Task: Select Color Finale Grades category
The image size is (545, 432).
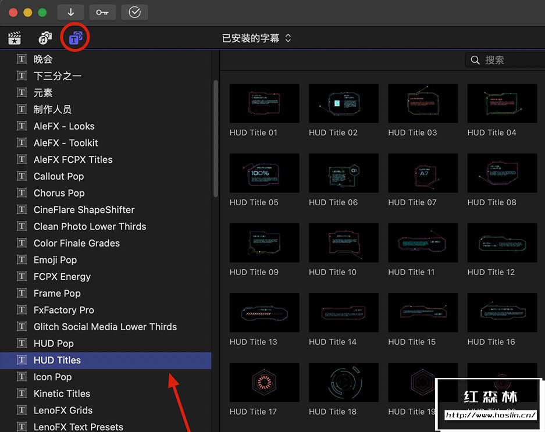Action: pyautogui.click(x=106, y=243)
